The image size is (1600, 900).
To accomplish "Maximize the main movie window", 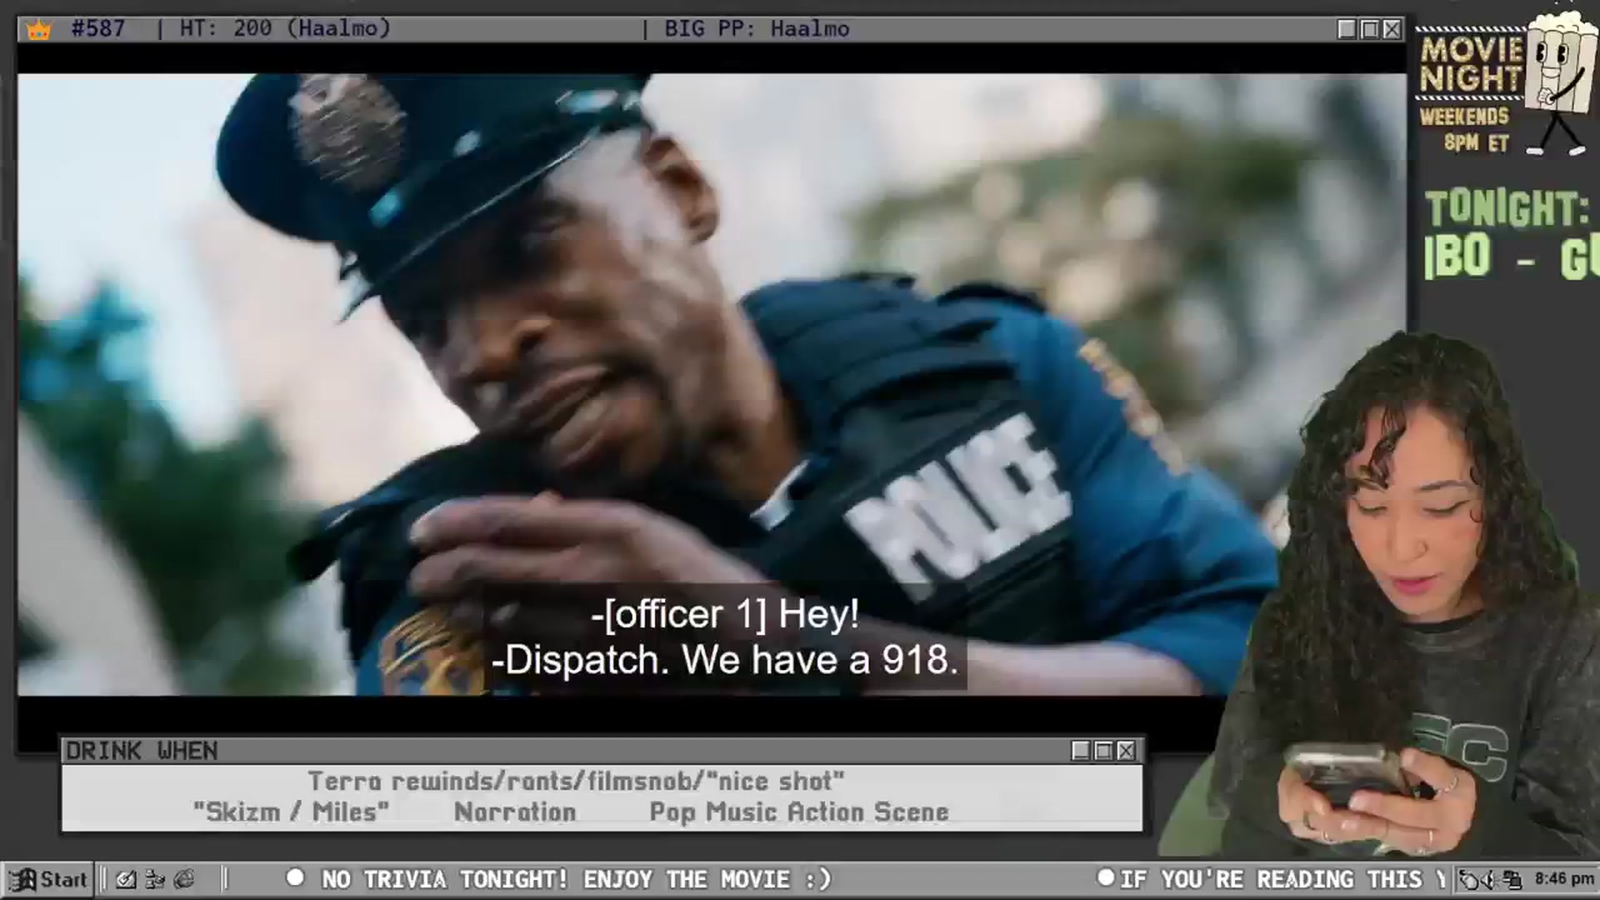I will click(1369, 29).
